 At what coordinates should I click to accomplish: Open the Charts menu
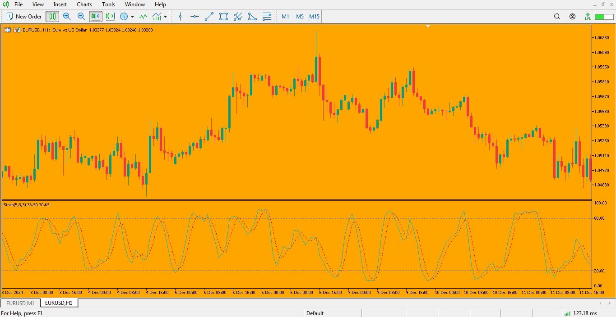point(84,5)
